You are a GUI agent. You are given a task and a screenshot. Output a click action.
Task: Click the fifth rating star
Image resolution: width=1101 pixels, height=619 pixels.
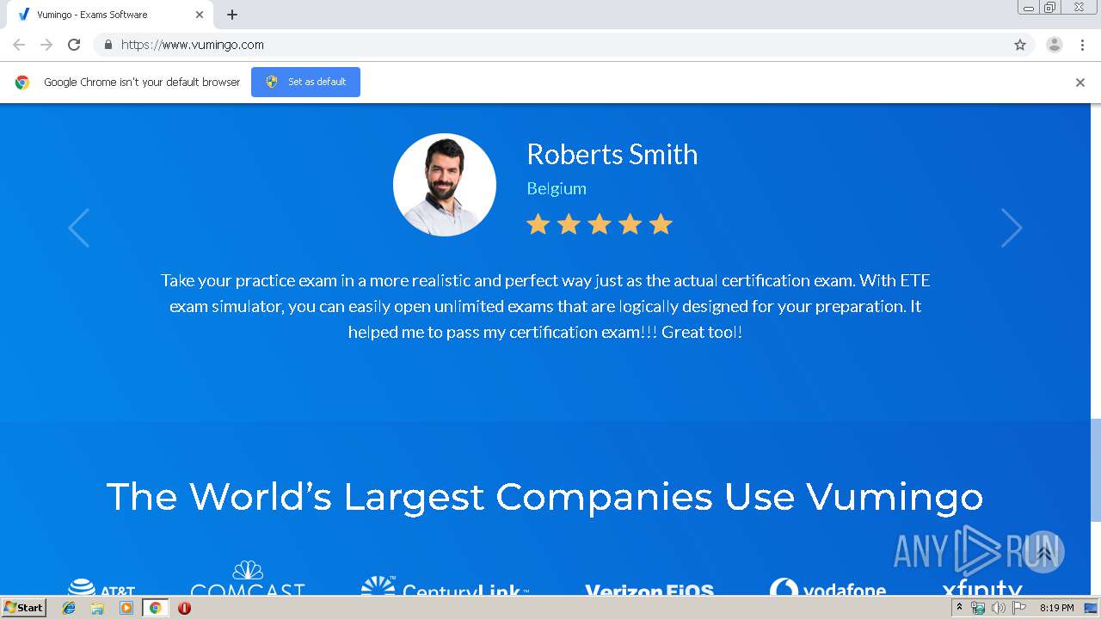tap(661, 224)
